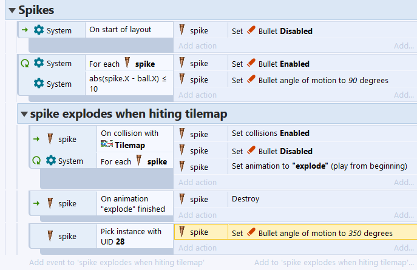Click the Bullet icon in the 90 degrees action
This screenshot has width=417, height=270.
tap(251, 80)
